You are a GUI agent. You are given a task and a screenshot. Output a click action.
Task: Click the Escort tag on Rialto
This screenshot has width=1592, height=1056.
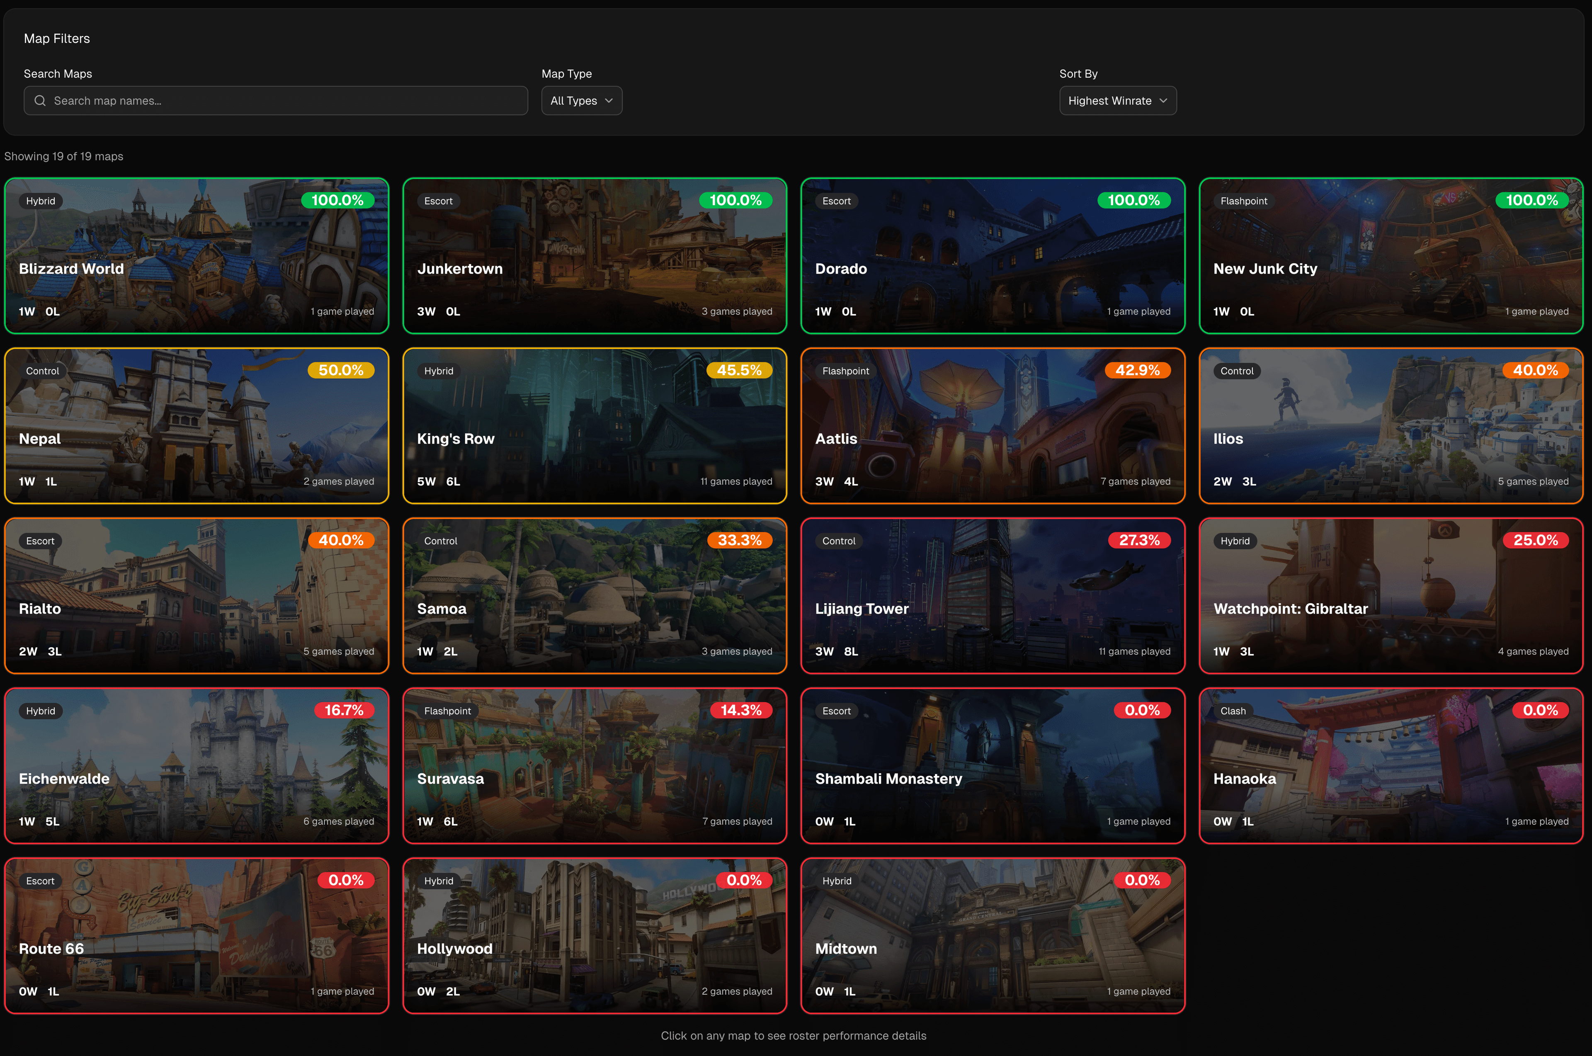click(x=40, y=540)
